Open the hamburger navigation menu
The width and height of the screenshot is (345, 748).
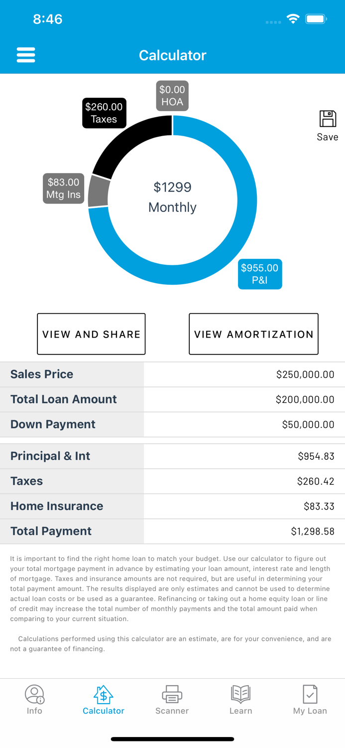tap(26, 55)
